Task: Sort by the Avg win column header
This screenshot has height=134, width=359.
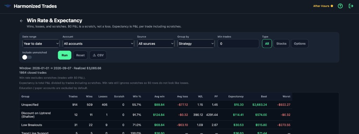Action: pos(160,96)
